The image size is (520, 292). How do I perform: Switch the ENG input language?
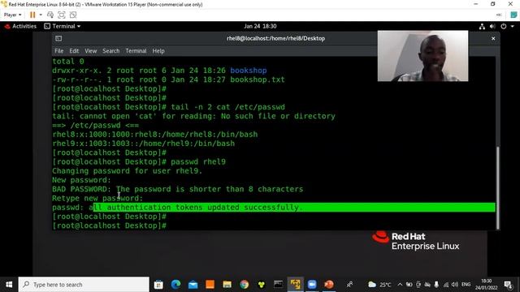click(466, 285)
